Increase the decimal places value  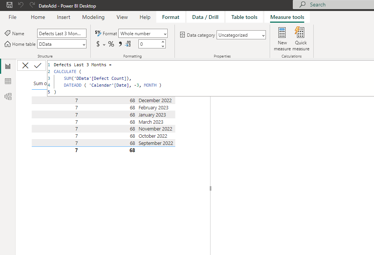point(163,42)
